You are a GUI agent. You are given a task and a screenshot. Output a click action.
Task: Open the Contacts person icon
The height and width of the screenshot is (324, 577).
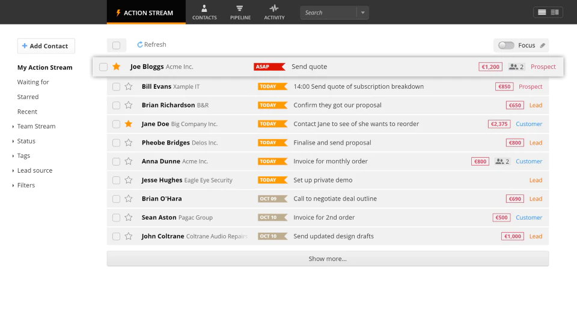204,8
